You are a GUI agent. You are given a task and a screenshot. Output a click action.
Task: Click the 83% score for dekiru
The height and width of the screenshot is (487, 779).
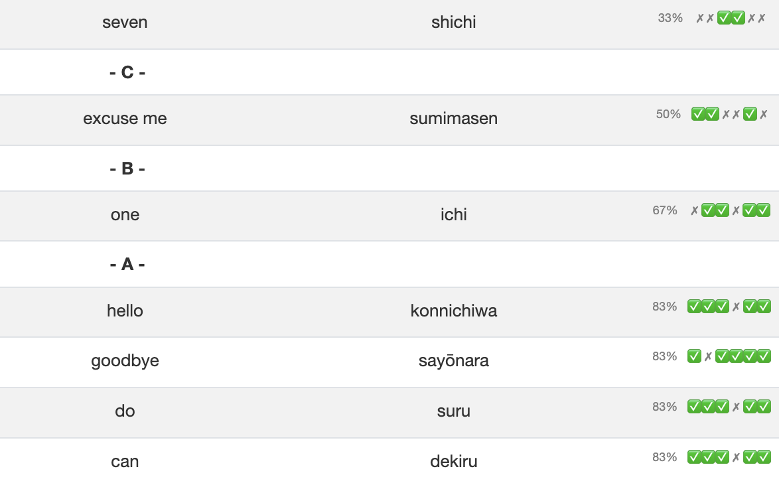click(665, 457)
